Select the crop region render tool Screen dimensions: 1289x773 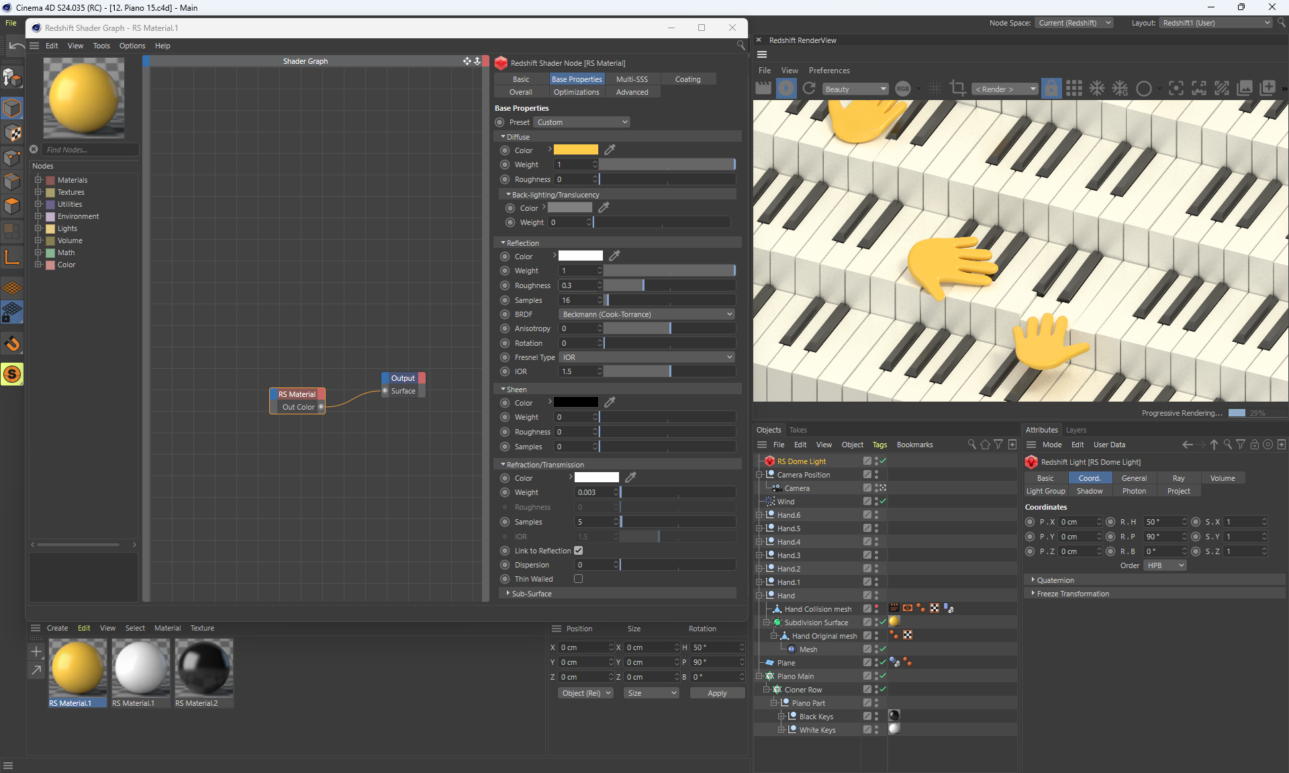[x=958, y=89]
